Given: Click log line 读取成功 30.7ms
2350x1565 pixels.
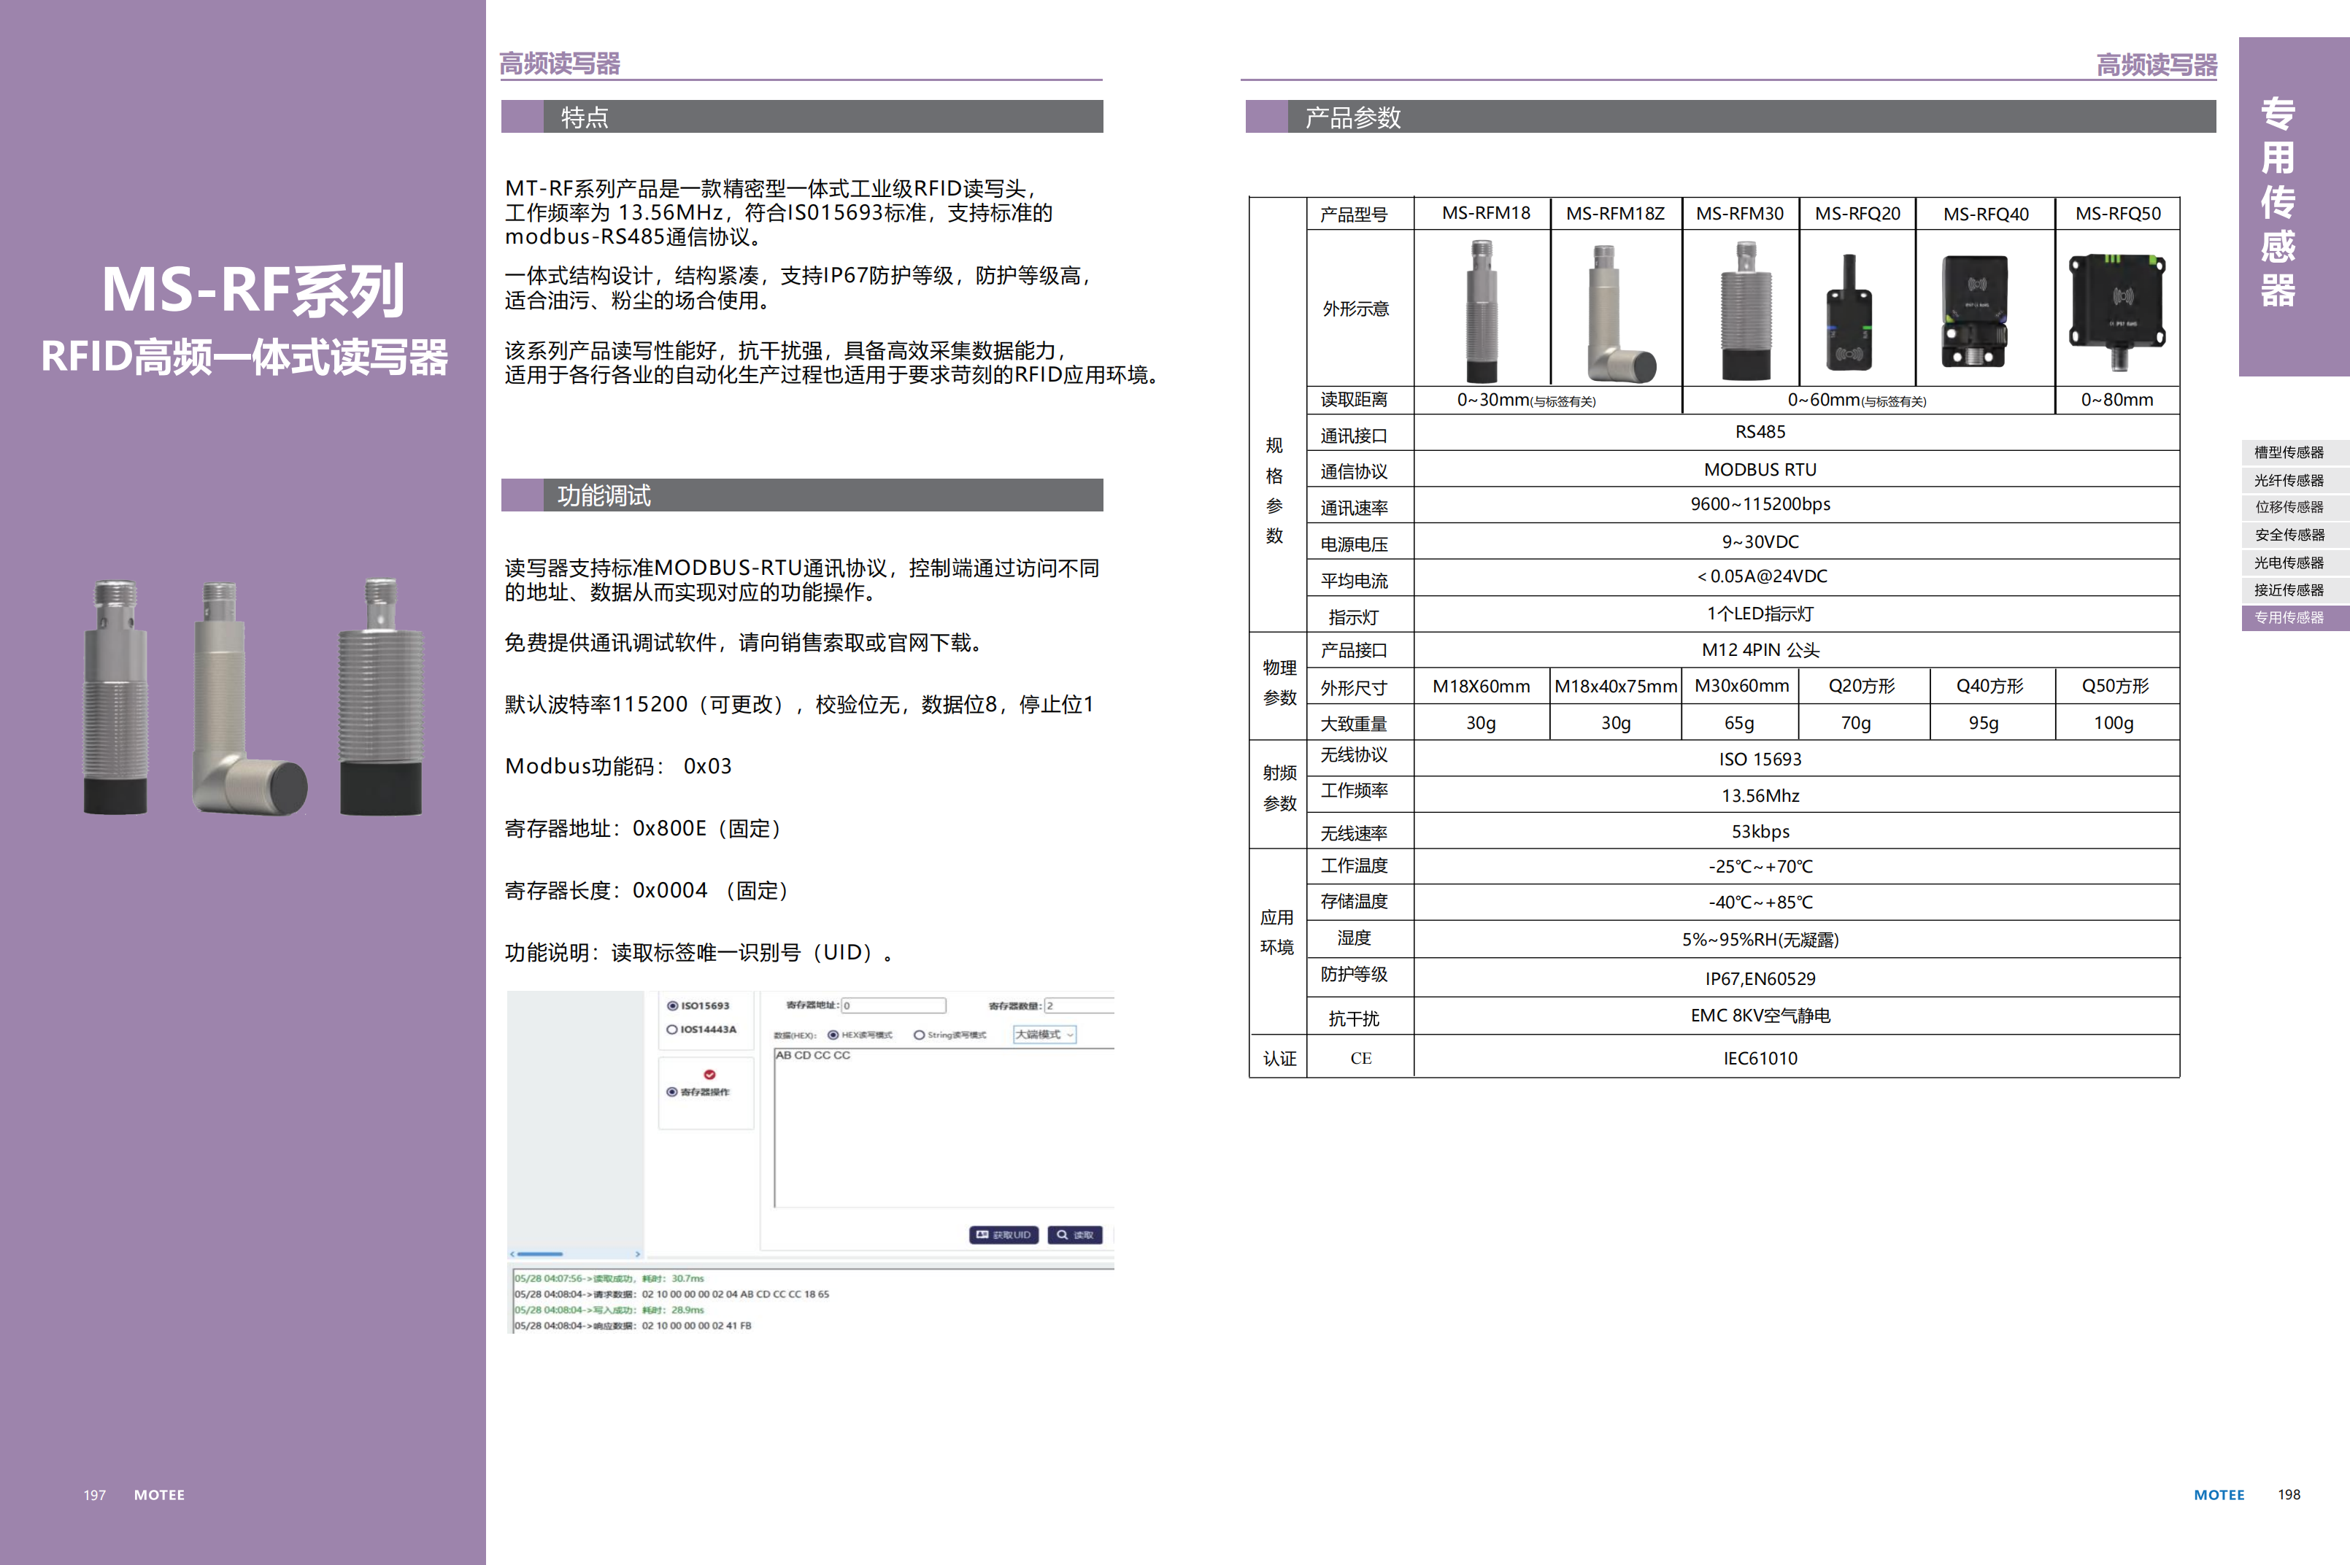Looking at the screenshot, I should pyautogui.click(x=610, y=1278).
